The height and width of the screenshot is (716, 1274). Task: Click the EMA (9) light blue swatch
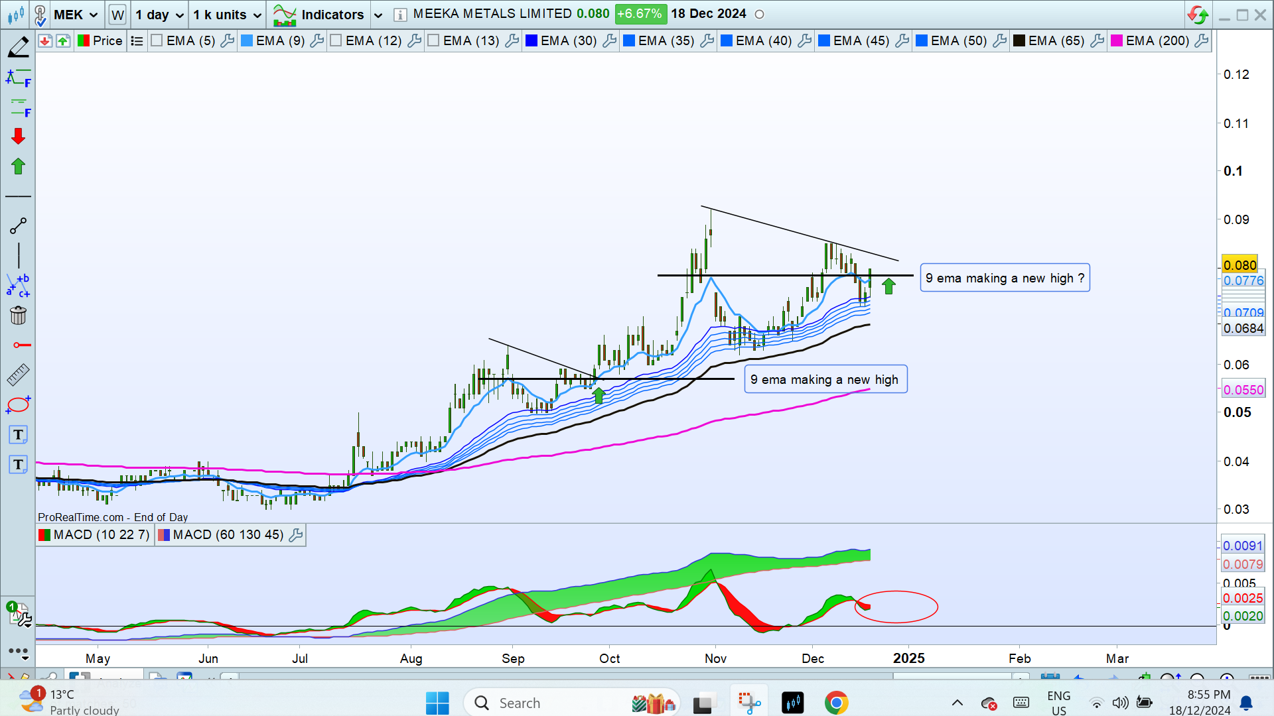(x=246, y=41)
